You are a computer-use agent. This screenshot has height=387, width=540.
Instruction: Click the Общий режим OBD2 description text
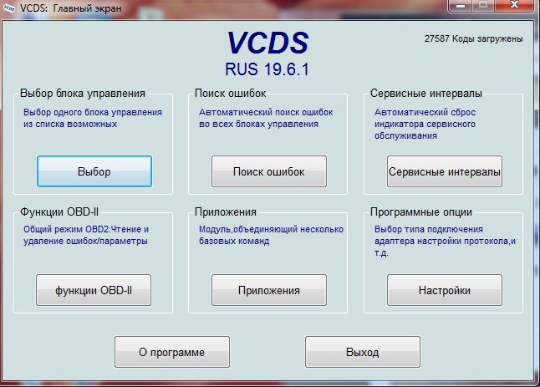tap(85, 235)
